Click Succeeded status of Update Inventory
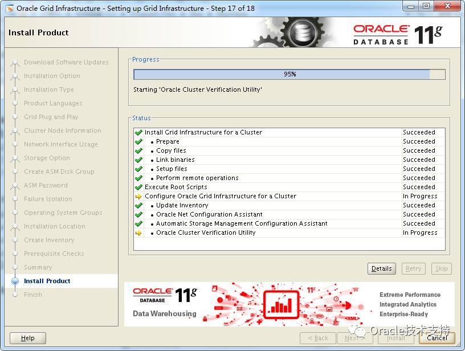The width and height of the screenshot is (465, 351). tap(419, 205)
